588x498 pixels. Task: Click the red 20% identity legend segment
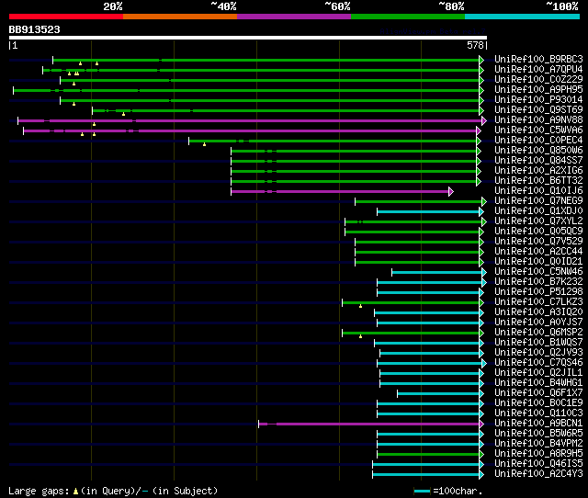[66, 17]
